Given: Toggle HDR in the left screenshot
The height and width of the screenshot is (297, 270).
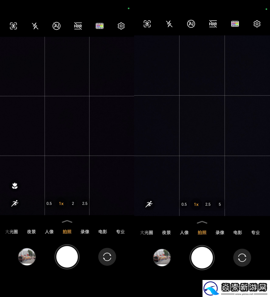Looking at the screenshot, I should tap(78, 26).
